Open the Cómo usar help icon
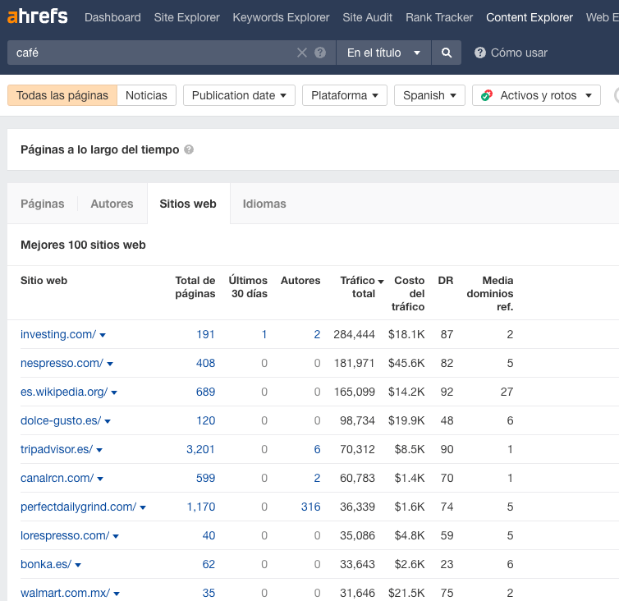 point(480,53)
